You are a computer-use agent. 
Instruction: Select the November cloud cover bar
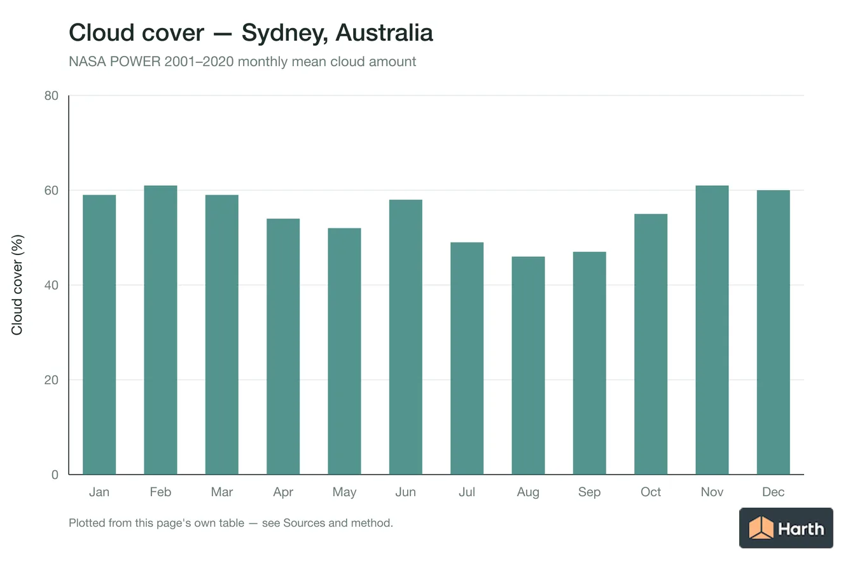click(712, 330)
